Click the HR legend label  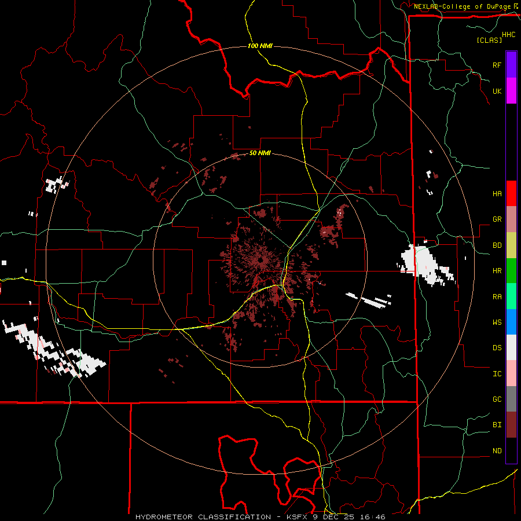coord(497,271)
